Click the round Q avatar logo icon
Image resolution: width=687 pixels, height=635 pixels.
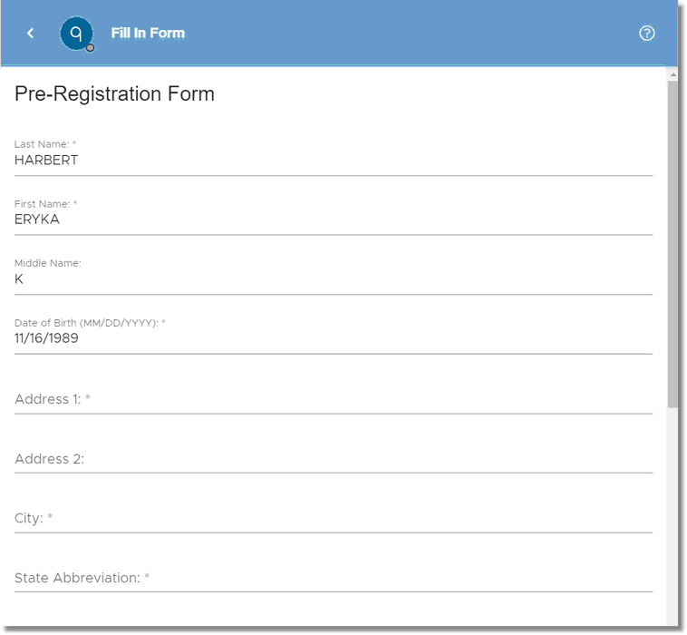(77, 34)
